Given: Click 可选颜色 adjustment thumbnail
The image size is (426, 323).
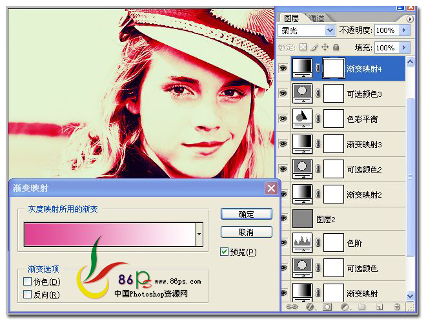Looking at the screenshot, I should 302,268.
